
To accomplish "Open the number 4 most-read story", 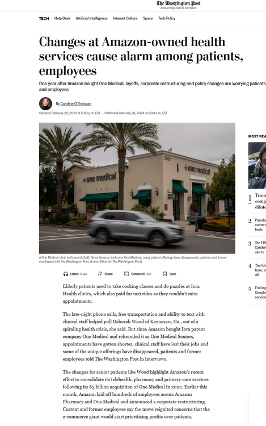I will [260, 270].
